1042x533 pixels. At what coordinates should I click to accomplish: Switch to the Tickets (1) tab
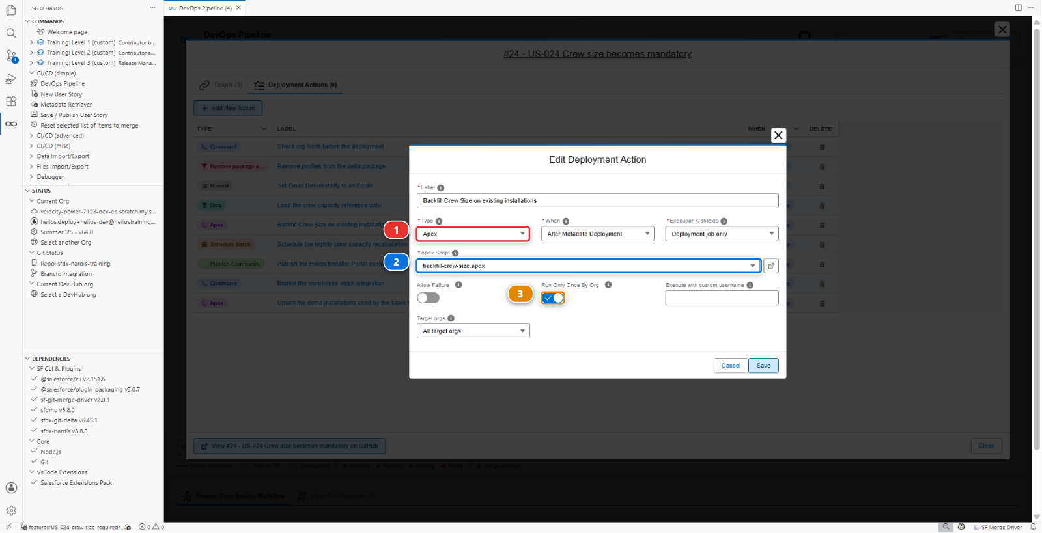point(221,85)
